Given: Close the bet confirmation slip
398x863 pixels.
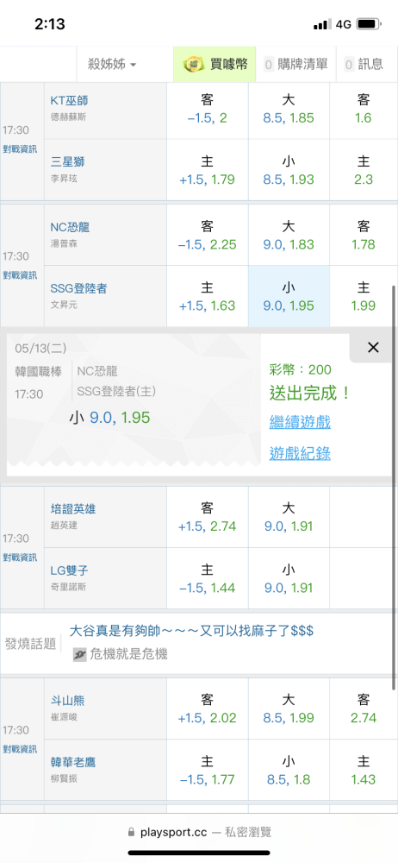Looking at the screenshot, I should 373,347.
